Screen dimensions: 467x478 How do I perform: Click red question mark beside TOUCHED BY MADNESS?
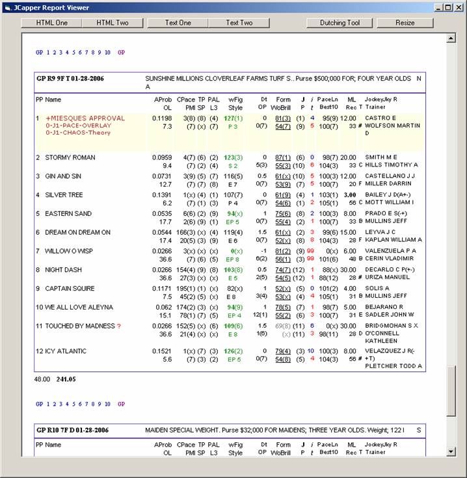pyautogui.click(x=119, y=326)
